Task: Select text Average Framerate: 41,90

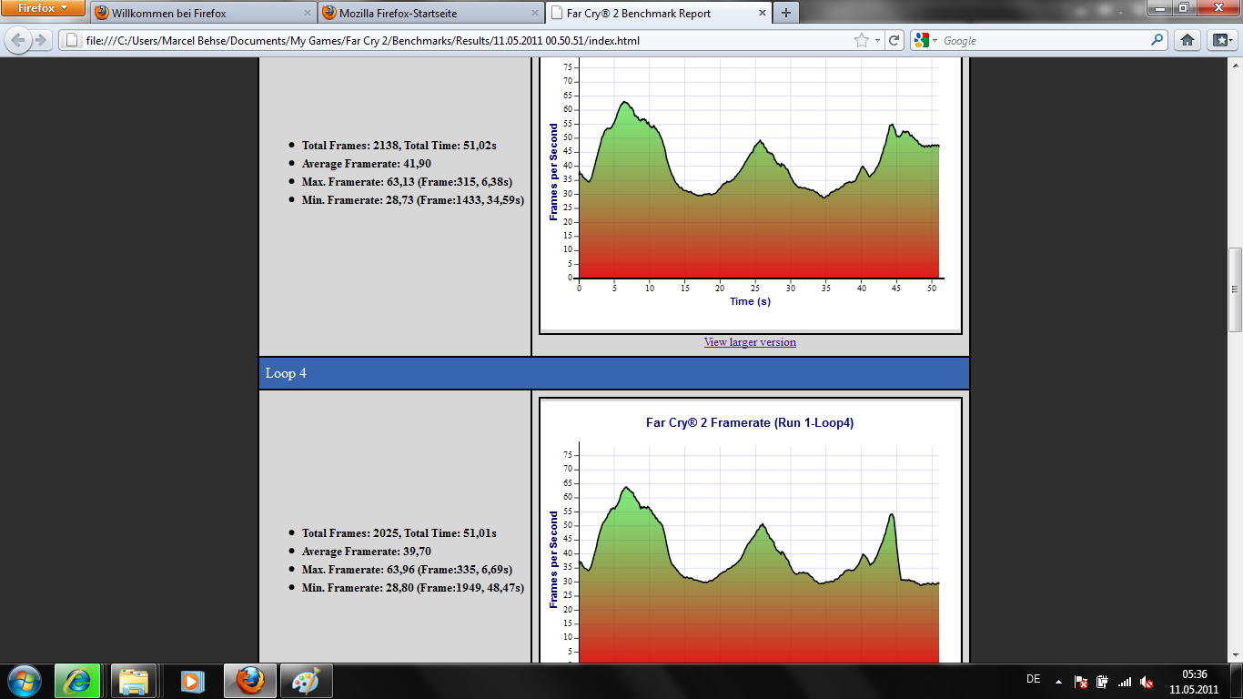Action: [367, 164]
